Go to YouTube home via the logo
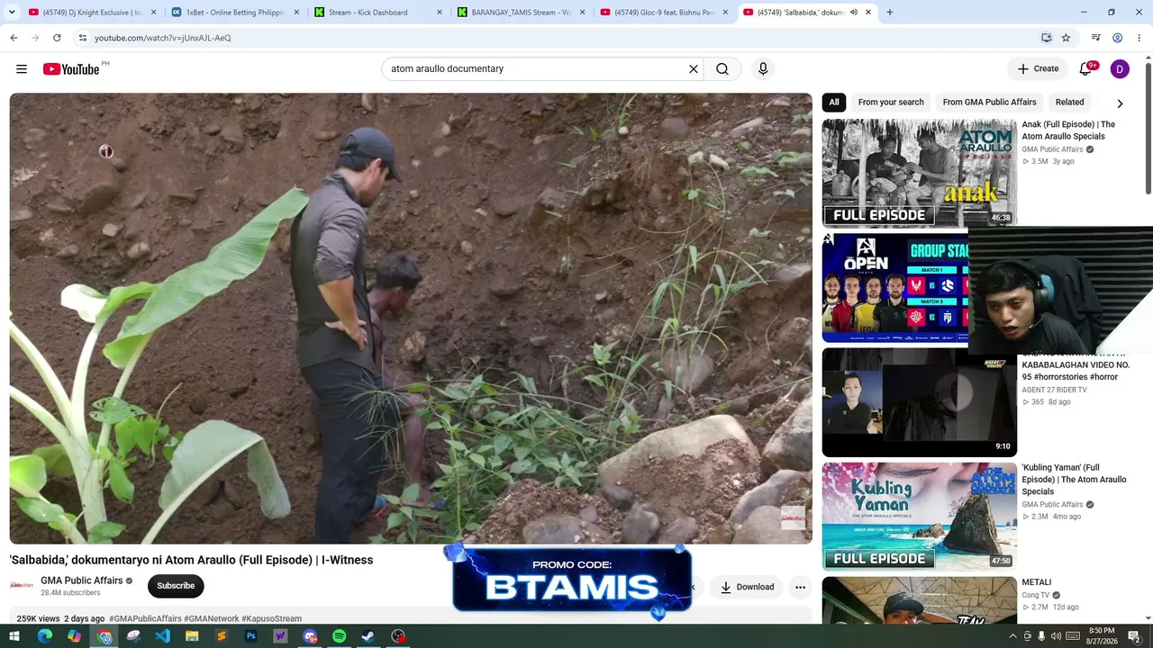This screenshot has height=648, width=1153. (71, 69)
